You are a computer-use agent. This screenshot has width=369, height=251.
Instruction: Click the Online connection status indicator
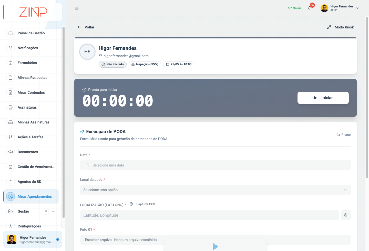295,8
